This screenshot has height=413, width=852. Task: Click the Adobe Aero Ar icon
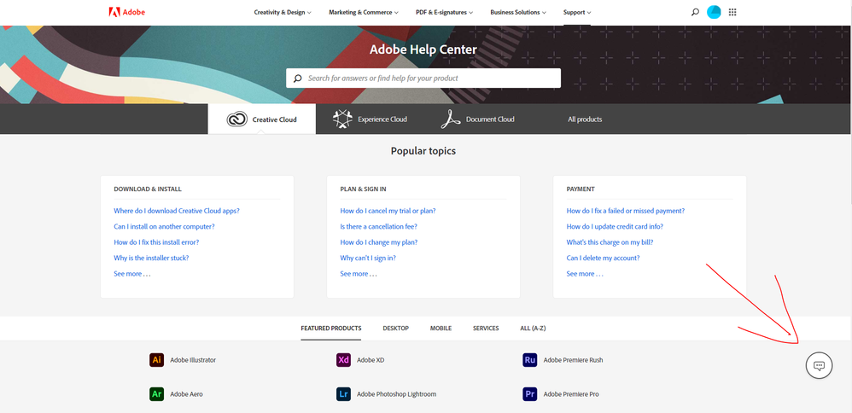156,394
